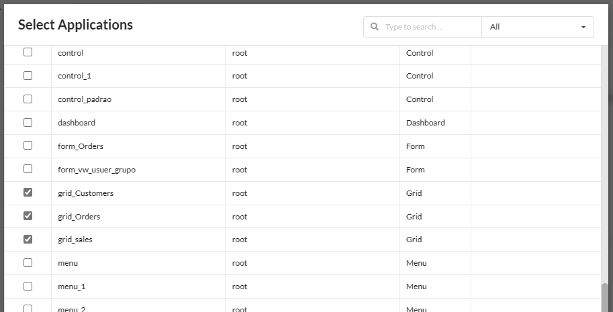Check the control_1 checkbox
The height and width of the screenshot is (312, 613).
pyautogui.click(x=28, y=76)
